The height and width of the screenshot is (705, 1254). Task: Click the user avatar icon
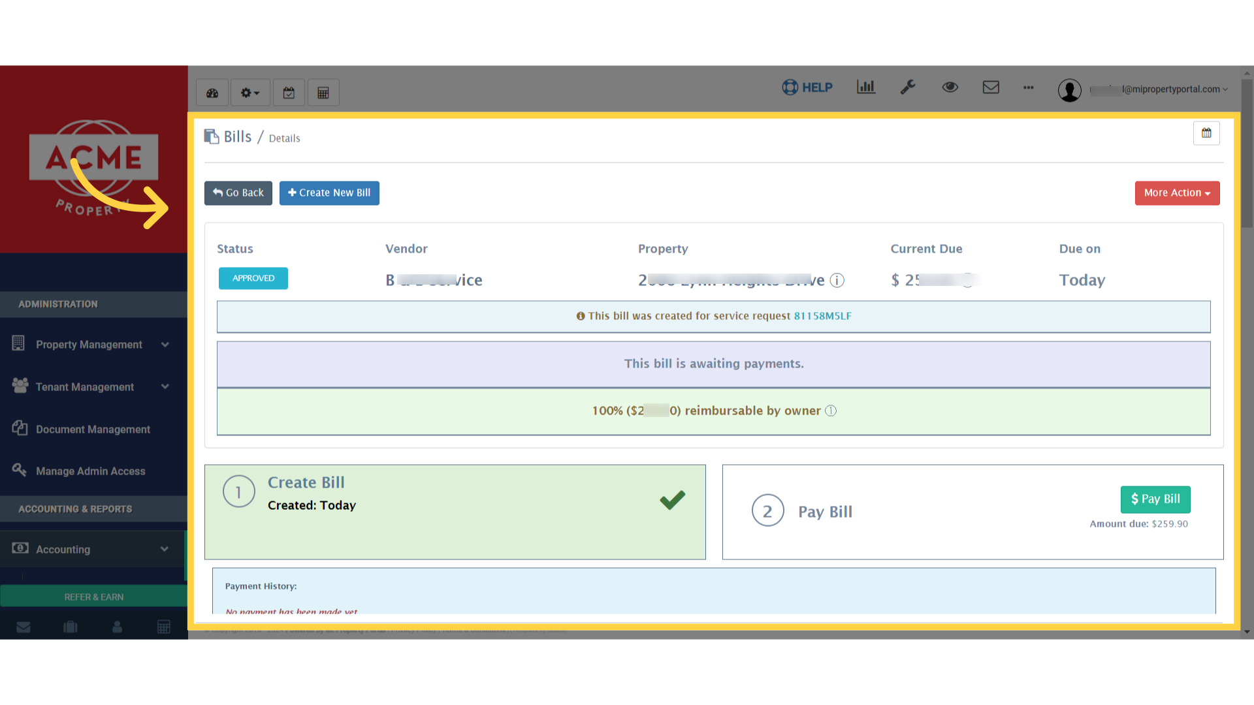coord(1069,90)
